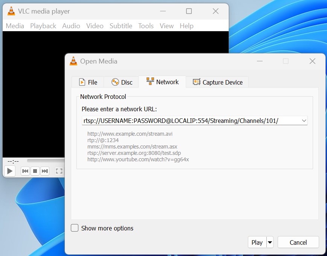Screen dimensions: 327x256
Task: Click the Play button in Open Media dialog
Action: click(x=257, y=242)
